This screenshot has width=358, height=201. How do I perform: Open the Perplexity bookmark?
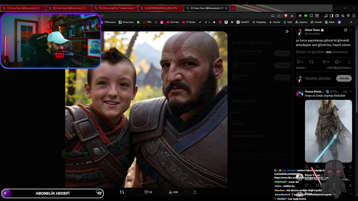pyautogui.click(x=259, y=22)
